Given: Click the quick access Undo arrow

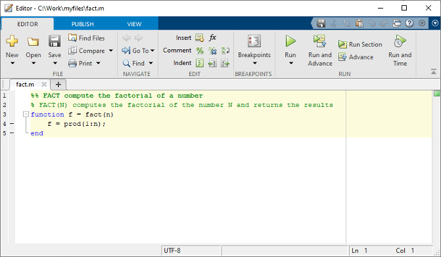Looking at the screenshot, I should (x=372, y=24).
